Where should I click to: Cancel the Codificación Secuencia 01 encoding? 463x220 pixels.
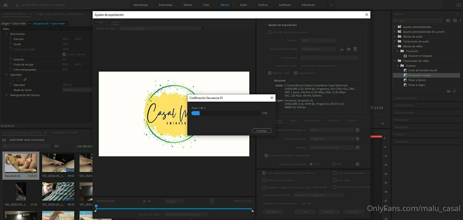coord(262,131)
